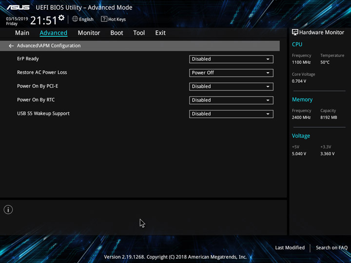351x263 pixels.
Task: Click the Advanced\APM Configuration breadcrumb text
Action: (49, 46)
